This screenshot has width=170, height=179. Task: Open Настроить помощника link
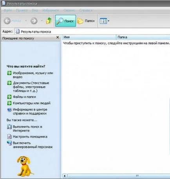[30, 137]
